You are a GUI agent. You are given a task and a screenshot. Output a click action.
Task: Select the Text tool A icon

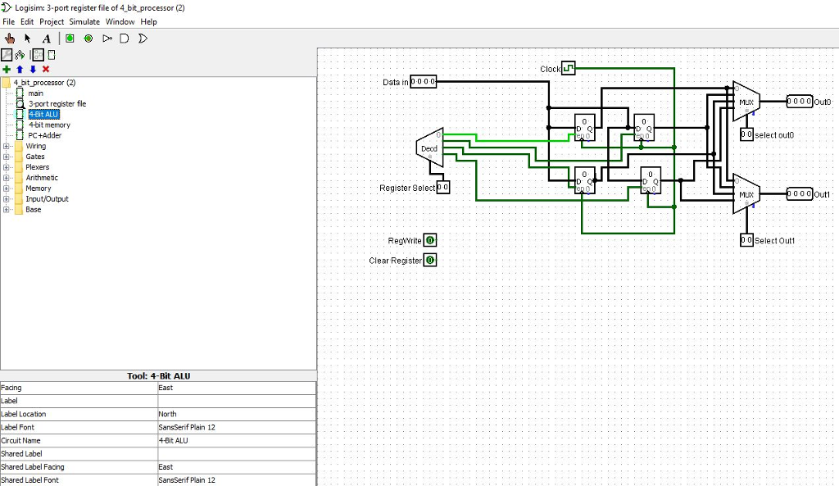tap(47, 39)
